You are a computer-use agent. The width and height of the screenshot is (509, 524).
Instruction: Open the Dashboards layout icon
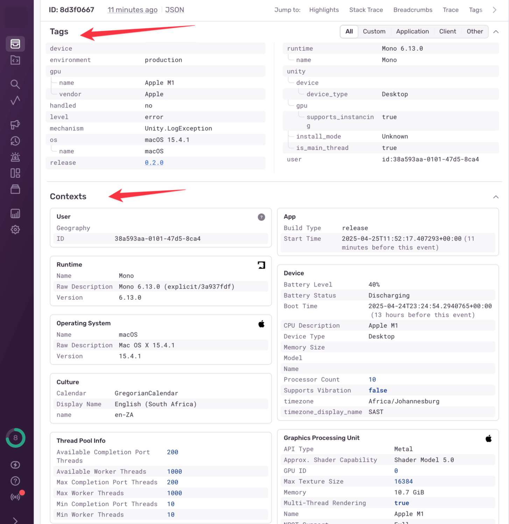tap(15, 173)
